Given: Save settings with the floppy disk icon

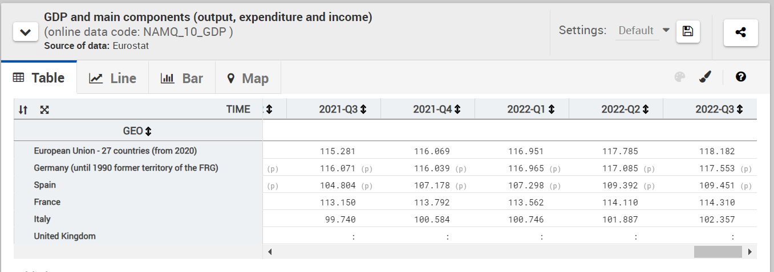Looking at the screenshot, I should coord(688,31).
